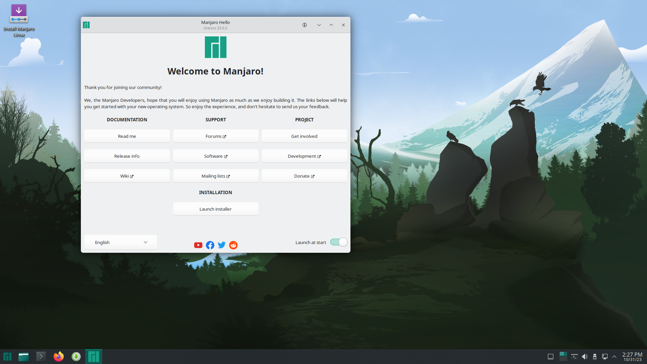Click the Launch installer button
647x364 pixels.
pyautogui.click(x=216, y=209)
